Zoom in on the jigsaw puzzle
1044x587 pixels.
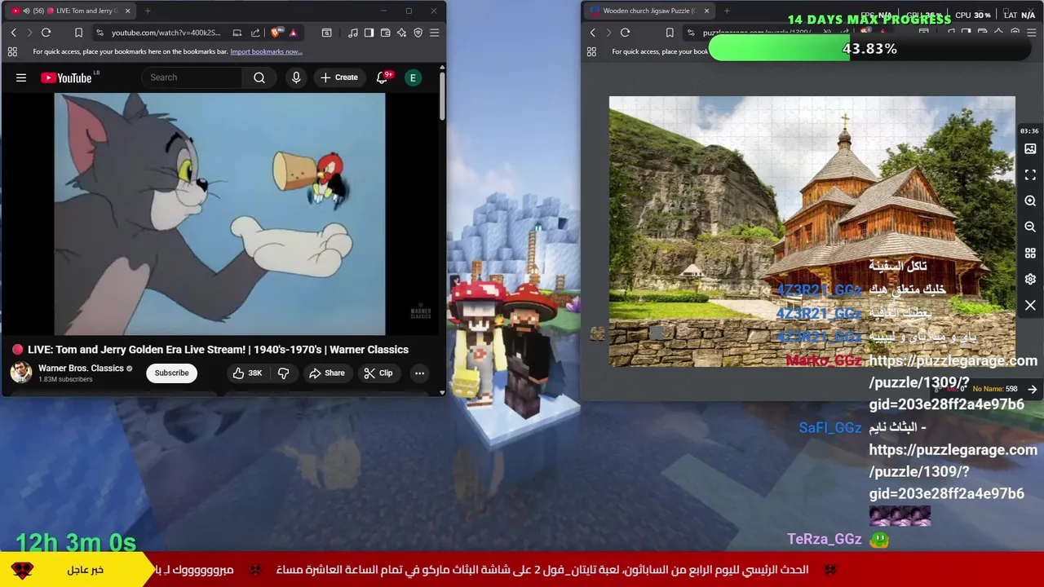[x=1030, y=201]
